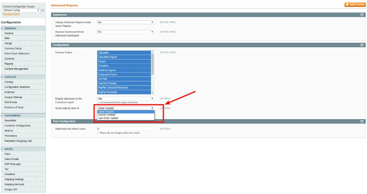Collapse the CUSTOMERS sidebar group
Viewport: 367px width, 194px height.
point(23,115)
